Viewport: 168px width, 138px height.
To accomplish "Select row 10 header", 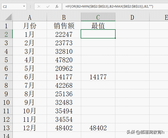I will 6,102.
